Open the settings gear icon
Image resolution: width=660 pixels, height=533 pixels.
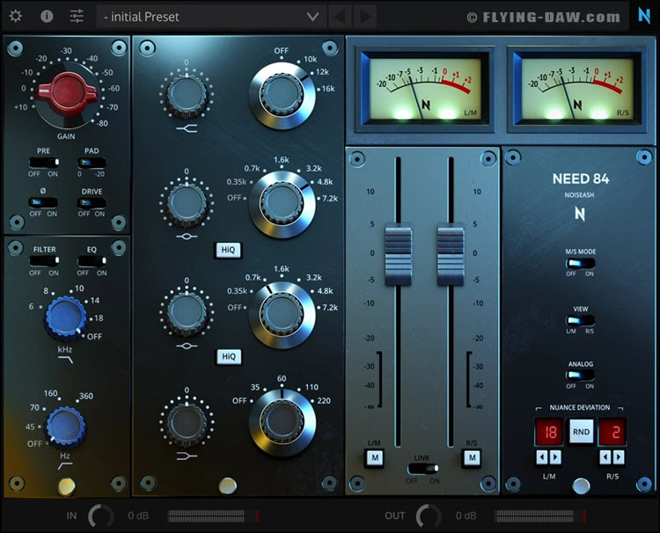point(16,17)
